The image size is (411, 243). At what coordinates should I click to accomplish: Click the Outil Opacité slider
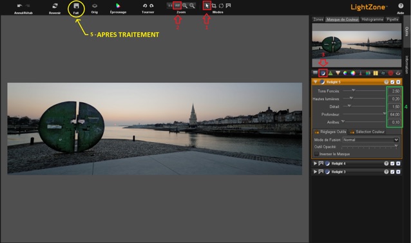pyautogui.click(x=369, y=147)
